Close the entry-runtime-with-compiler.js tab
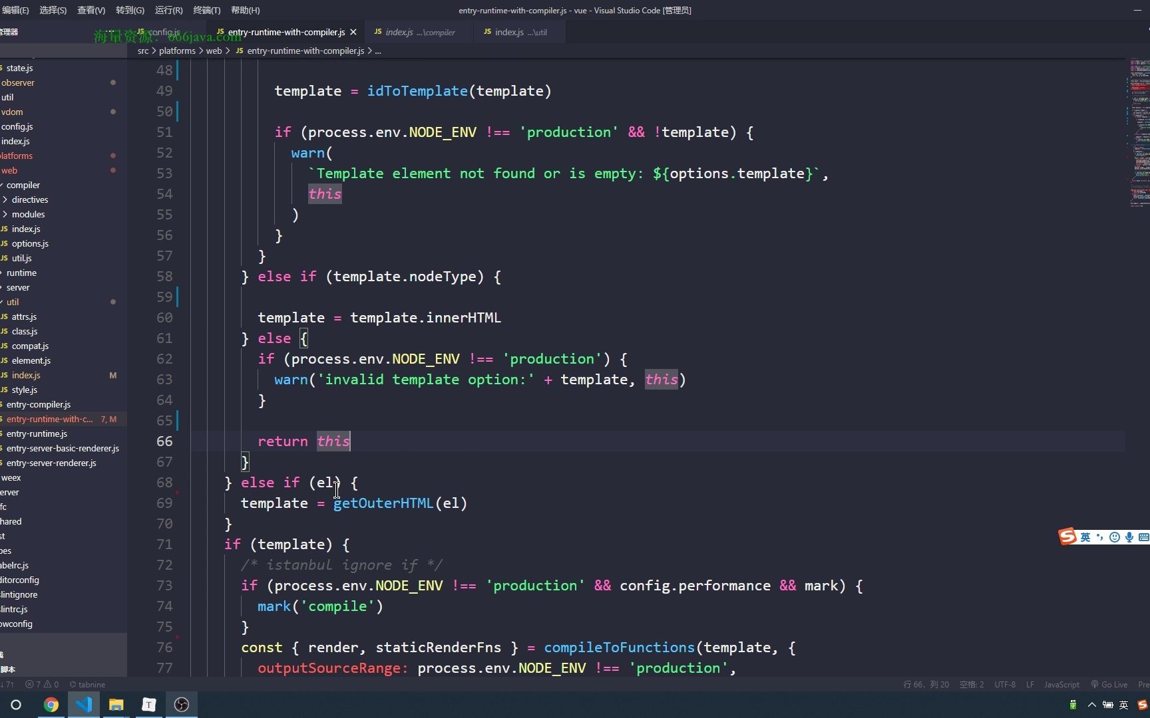The width and height of the screenshot is (1150, 718). pos(353,32)
